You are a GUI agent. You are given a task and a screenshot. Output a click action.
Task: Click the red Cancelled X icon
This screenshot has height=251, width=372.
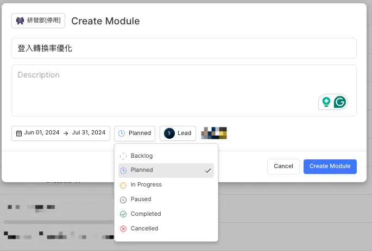click(x=123, y=229)
